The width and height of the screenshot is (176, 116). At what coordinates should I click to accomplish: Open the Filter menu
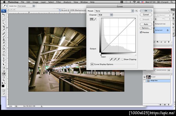59,2
